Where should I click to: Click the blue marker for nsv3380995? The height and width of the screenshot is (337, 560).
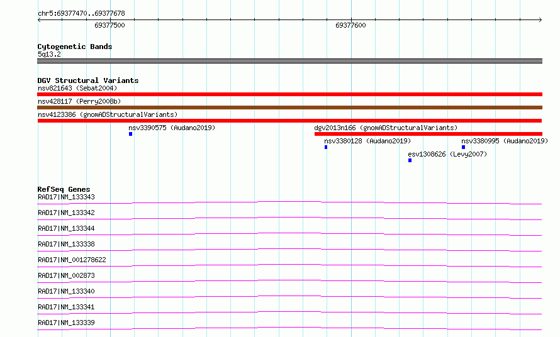tap(463, 147)
